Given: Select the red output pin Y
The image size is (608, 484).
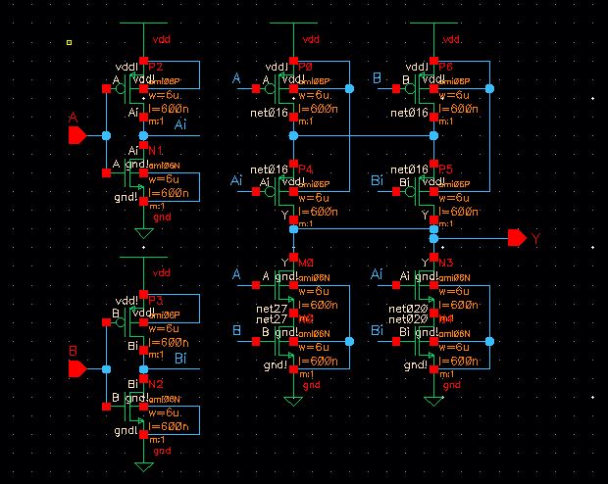Looking at the screenshot, I should tap(517, 237).
